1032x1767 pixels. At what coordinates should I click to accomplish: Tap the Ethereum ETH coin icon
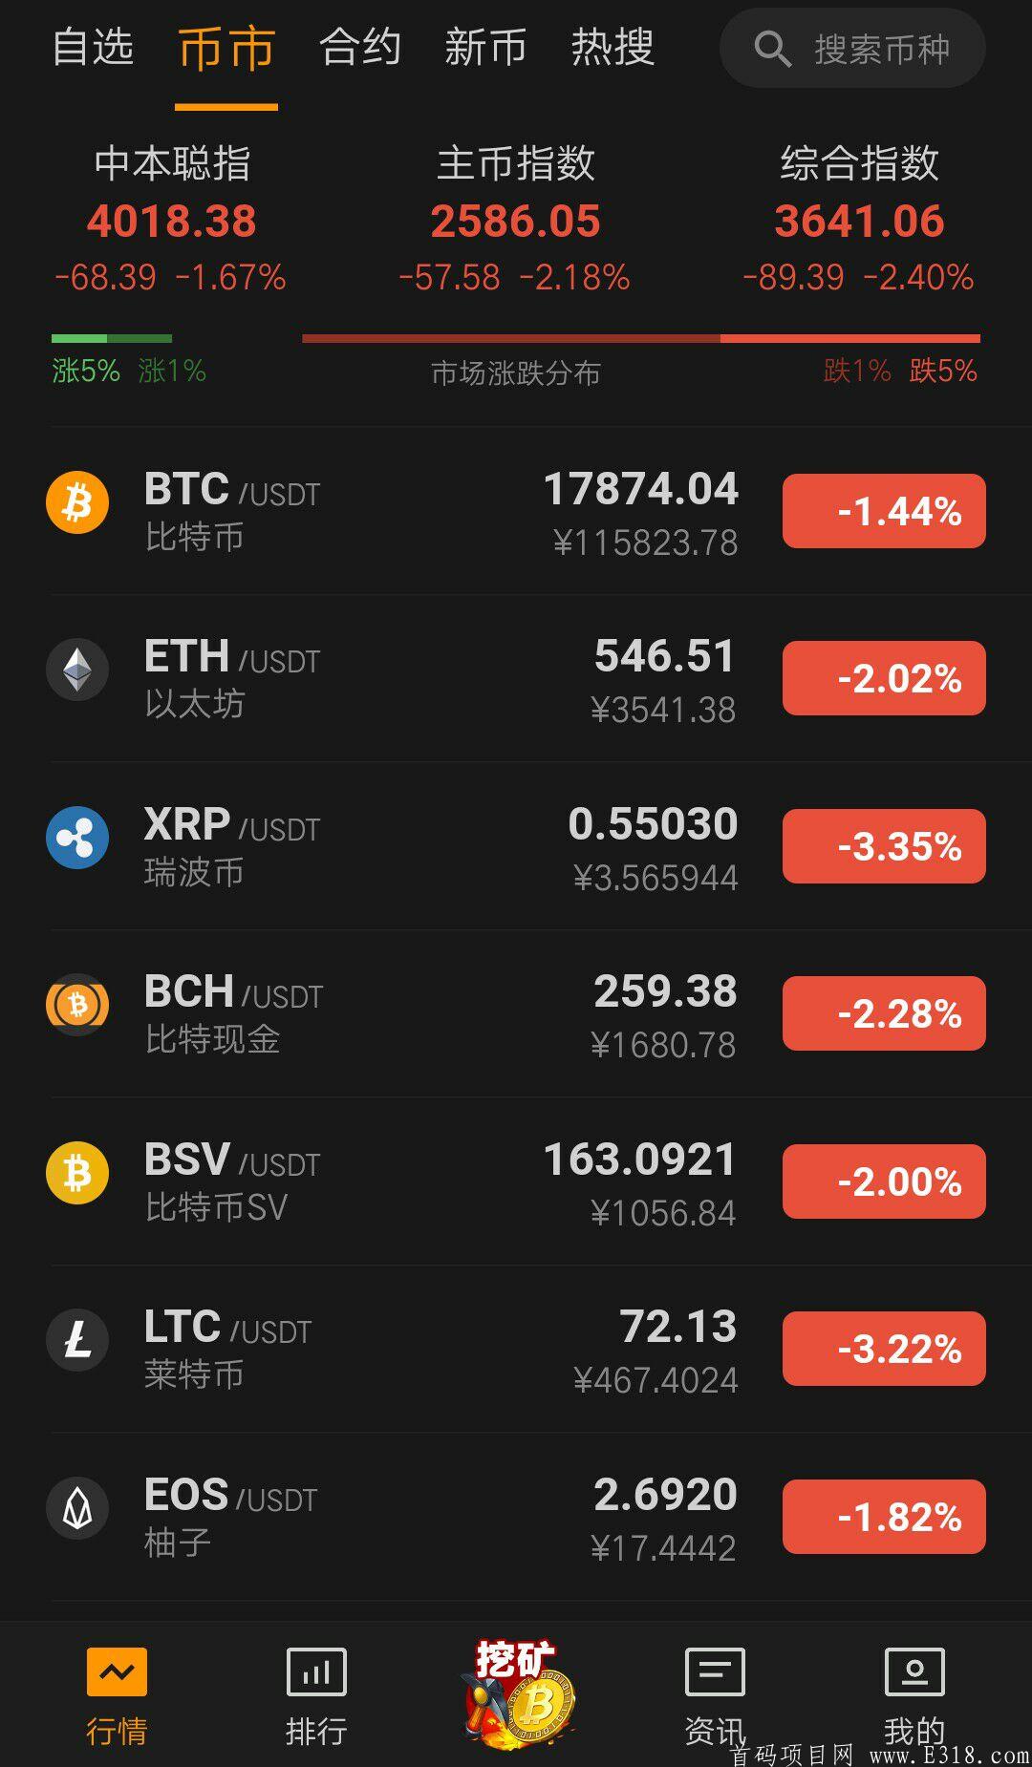(x=77, y=670)
